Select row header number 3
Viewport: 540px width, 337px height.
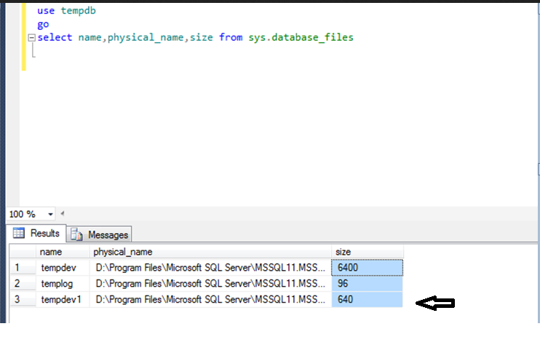click(x=23, y=299)
